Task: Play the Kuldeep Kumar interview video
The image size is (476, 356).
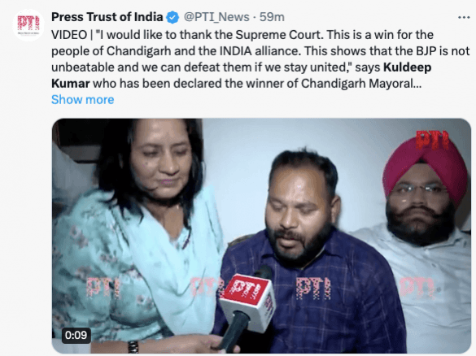Action: [261, 236]
